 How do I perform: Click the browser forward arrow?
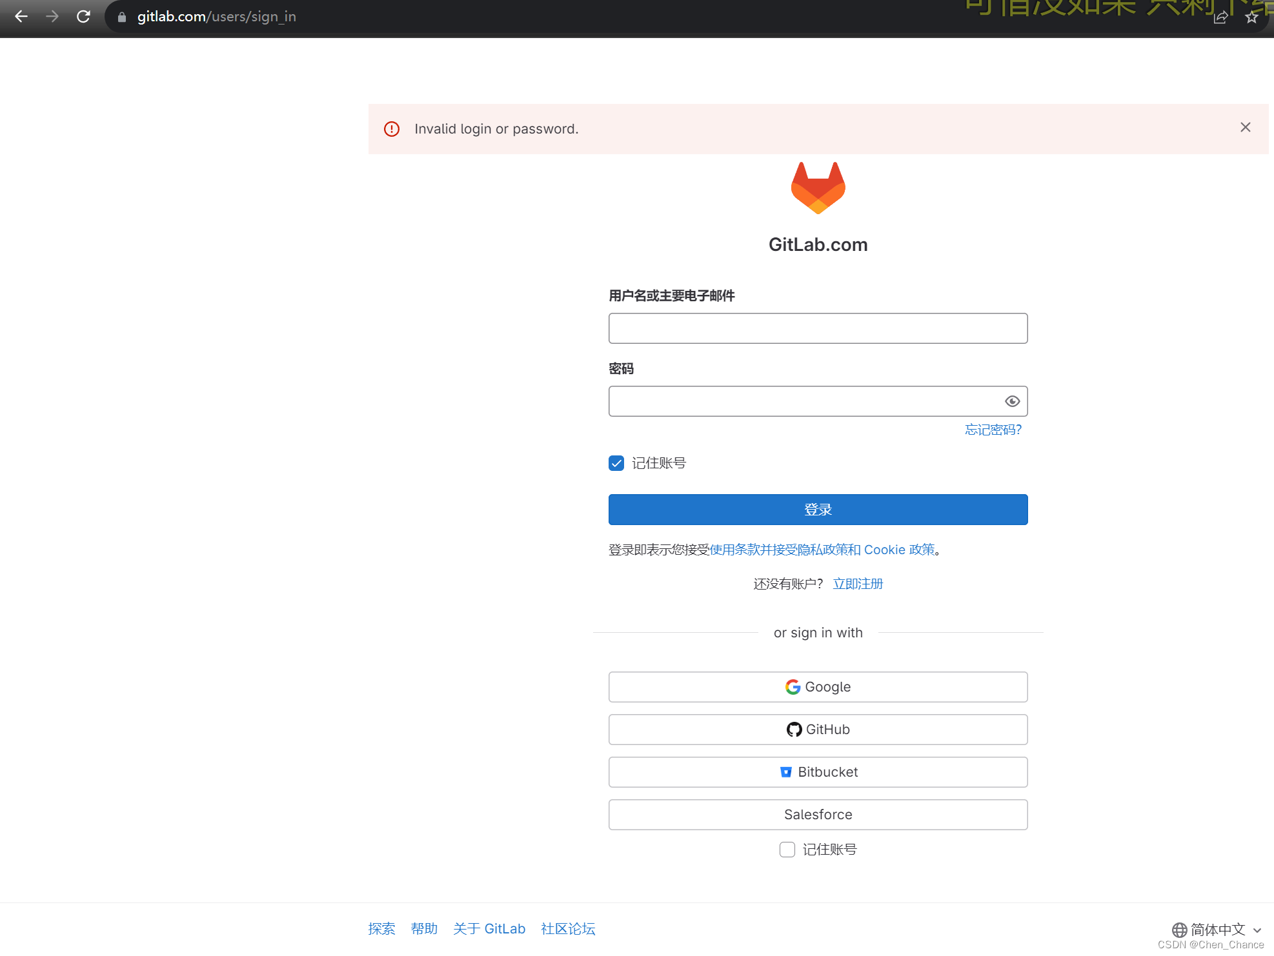pyautogui.click(x=52, y=17)
